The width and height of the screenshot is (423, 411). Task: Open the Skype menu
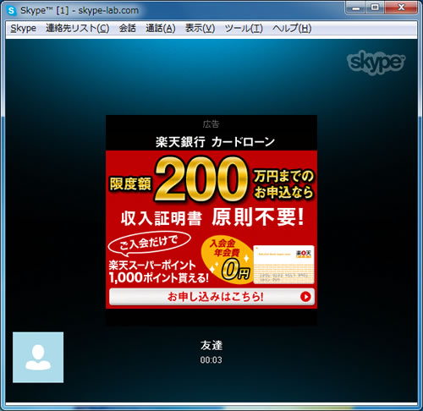(23, 29)
